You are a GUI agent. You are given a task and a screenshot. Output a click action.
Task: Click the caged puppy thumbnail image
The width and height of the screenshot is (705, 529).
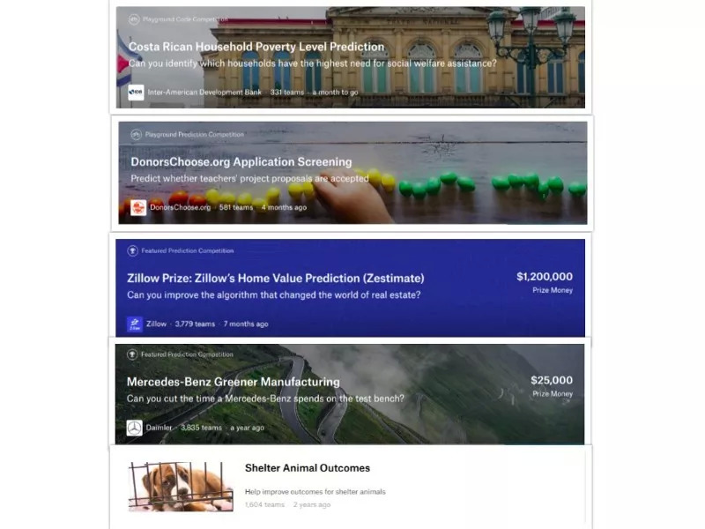pos(181,487)
